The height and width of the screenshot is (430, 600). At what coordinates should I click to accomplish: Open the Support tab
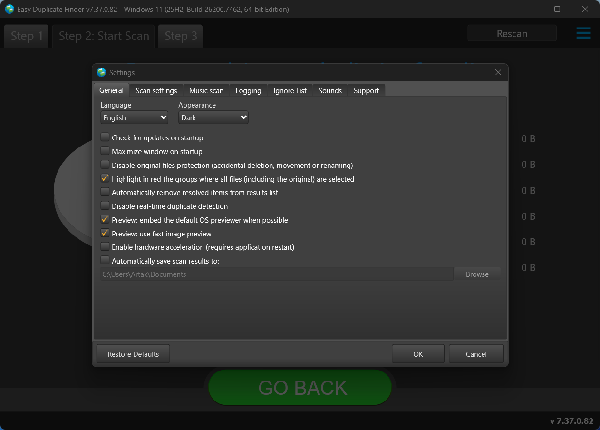366,90
